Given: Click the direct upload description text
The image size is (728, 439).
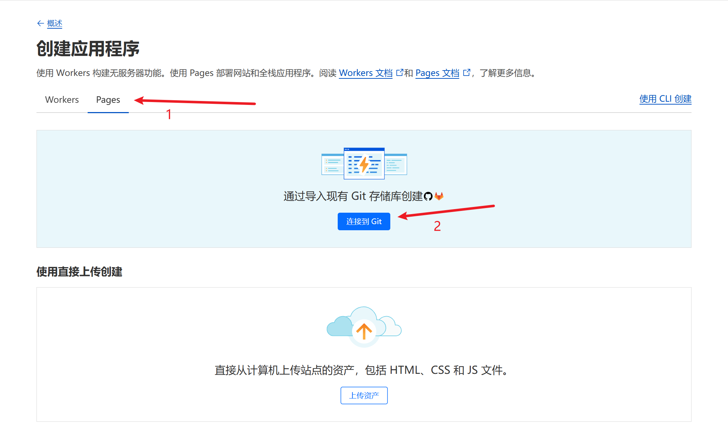Looking at the screenshot, I should point(361,370).
